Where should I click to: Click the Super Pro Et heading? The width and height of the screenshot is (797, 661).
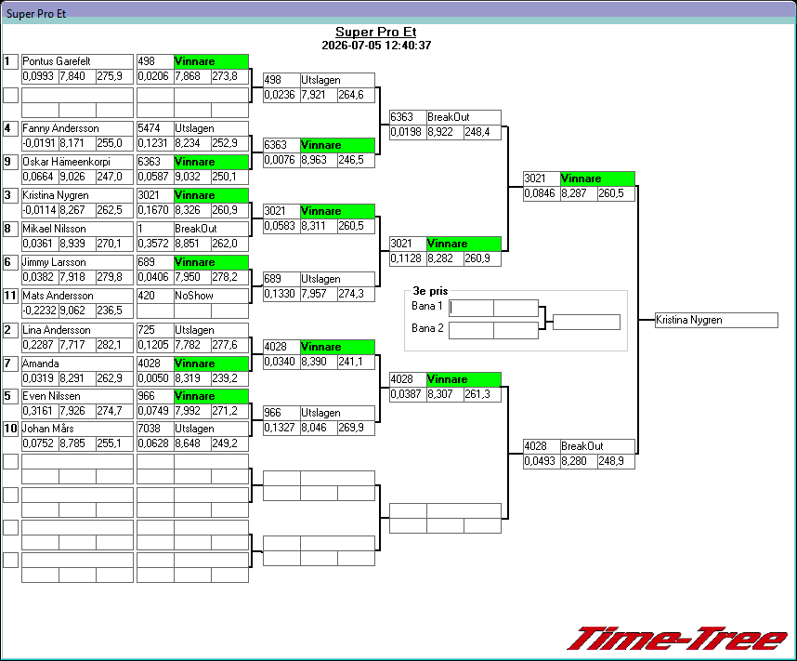(x=376, y=32)
